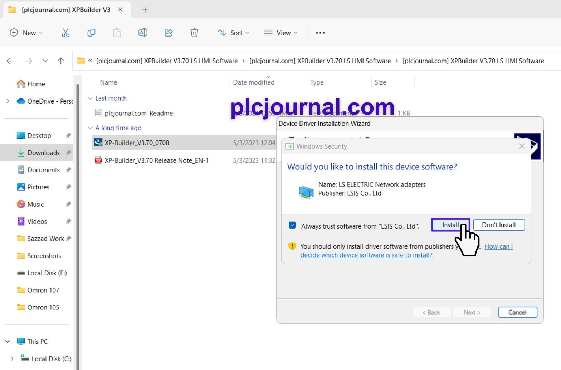The height and width of the screenshot is (370, 561).
Task: Click the Don't Install button
Action: point(499,225)
